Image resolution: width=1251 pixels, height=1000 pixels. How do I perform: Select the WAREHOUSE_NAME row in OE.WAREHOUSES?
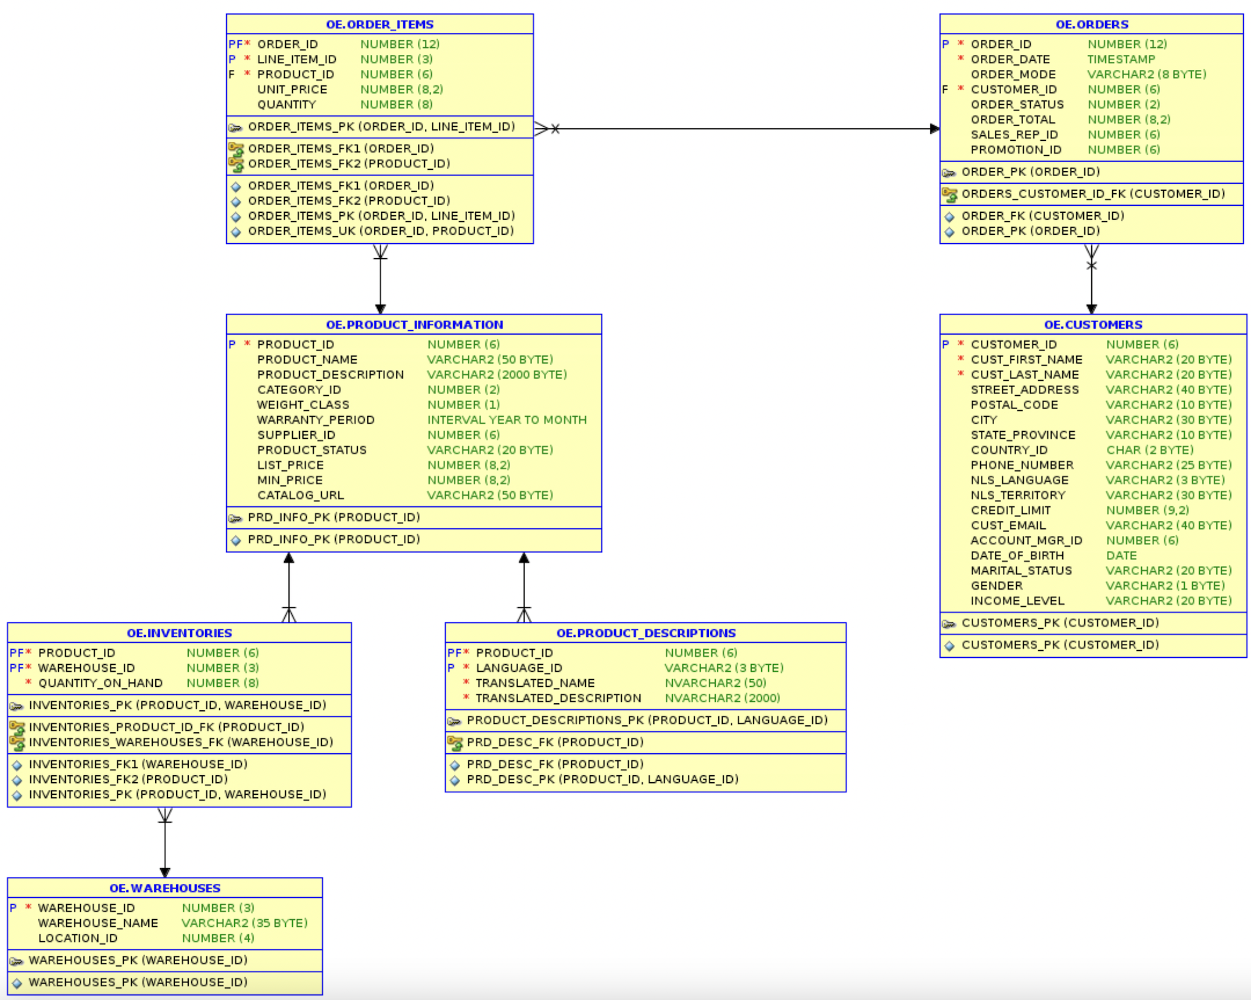98,923
